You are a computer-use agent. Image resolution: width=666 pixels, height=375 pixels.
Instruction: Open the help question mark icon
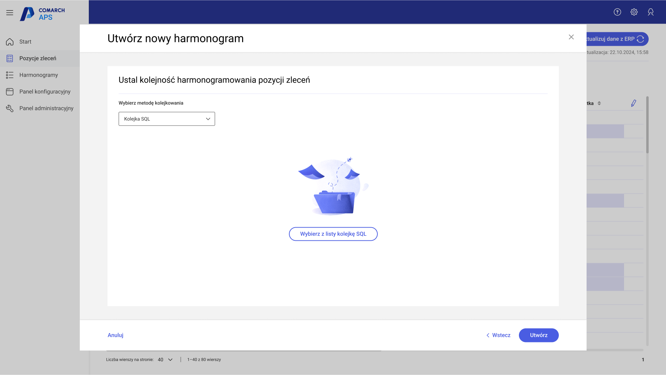[617, 12]
